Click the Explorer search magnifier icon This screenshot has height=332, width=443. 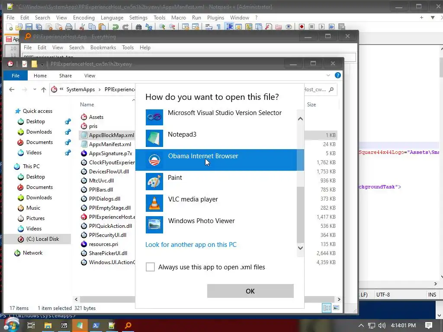coord(331,89)
